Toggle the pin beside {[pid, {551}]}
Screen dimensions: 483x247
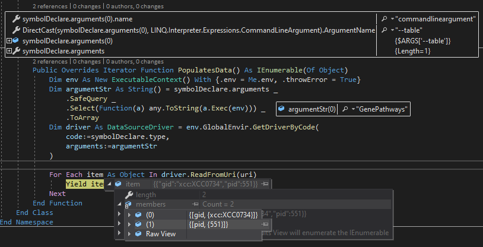(265, 224)
